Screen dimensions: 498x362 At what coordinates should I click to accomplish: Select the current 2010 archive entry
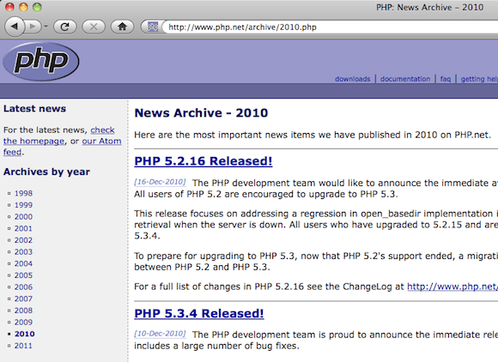click(x=24, y=334)
